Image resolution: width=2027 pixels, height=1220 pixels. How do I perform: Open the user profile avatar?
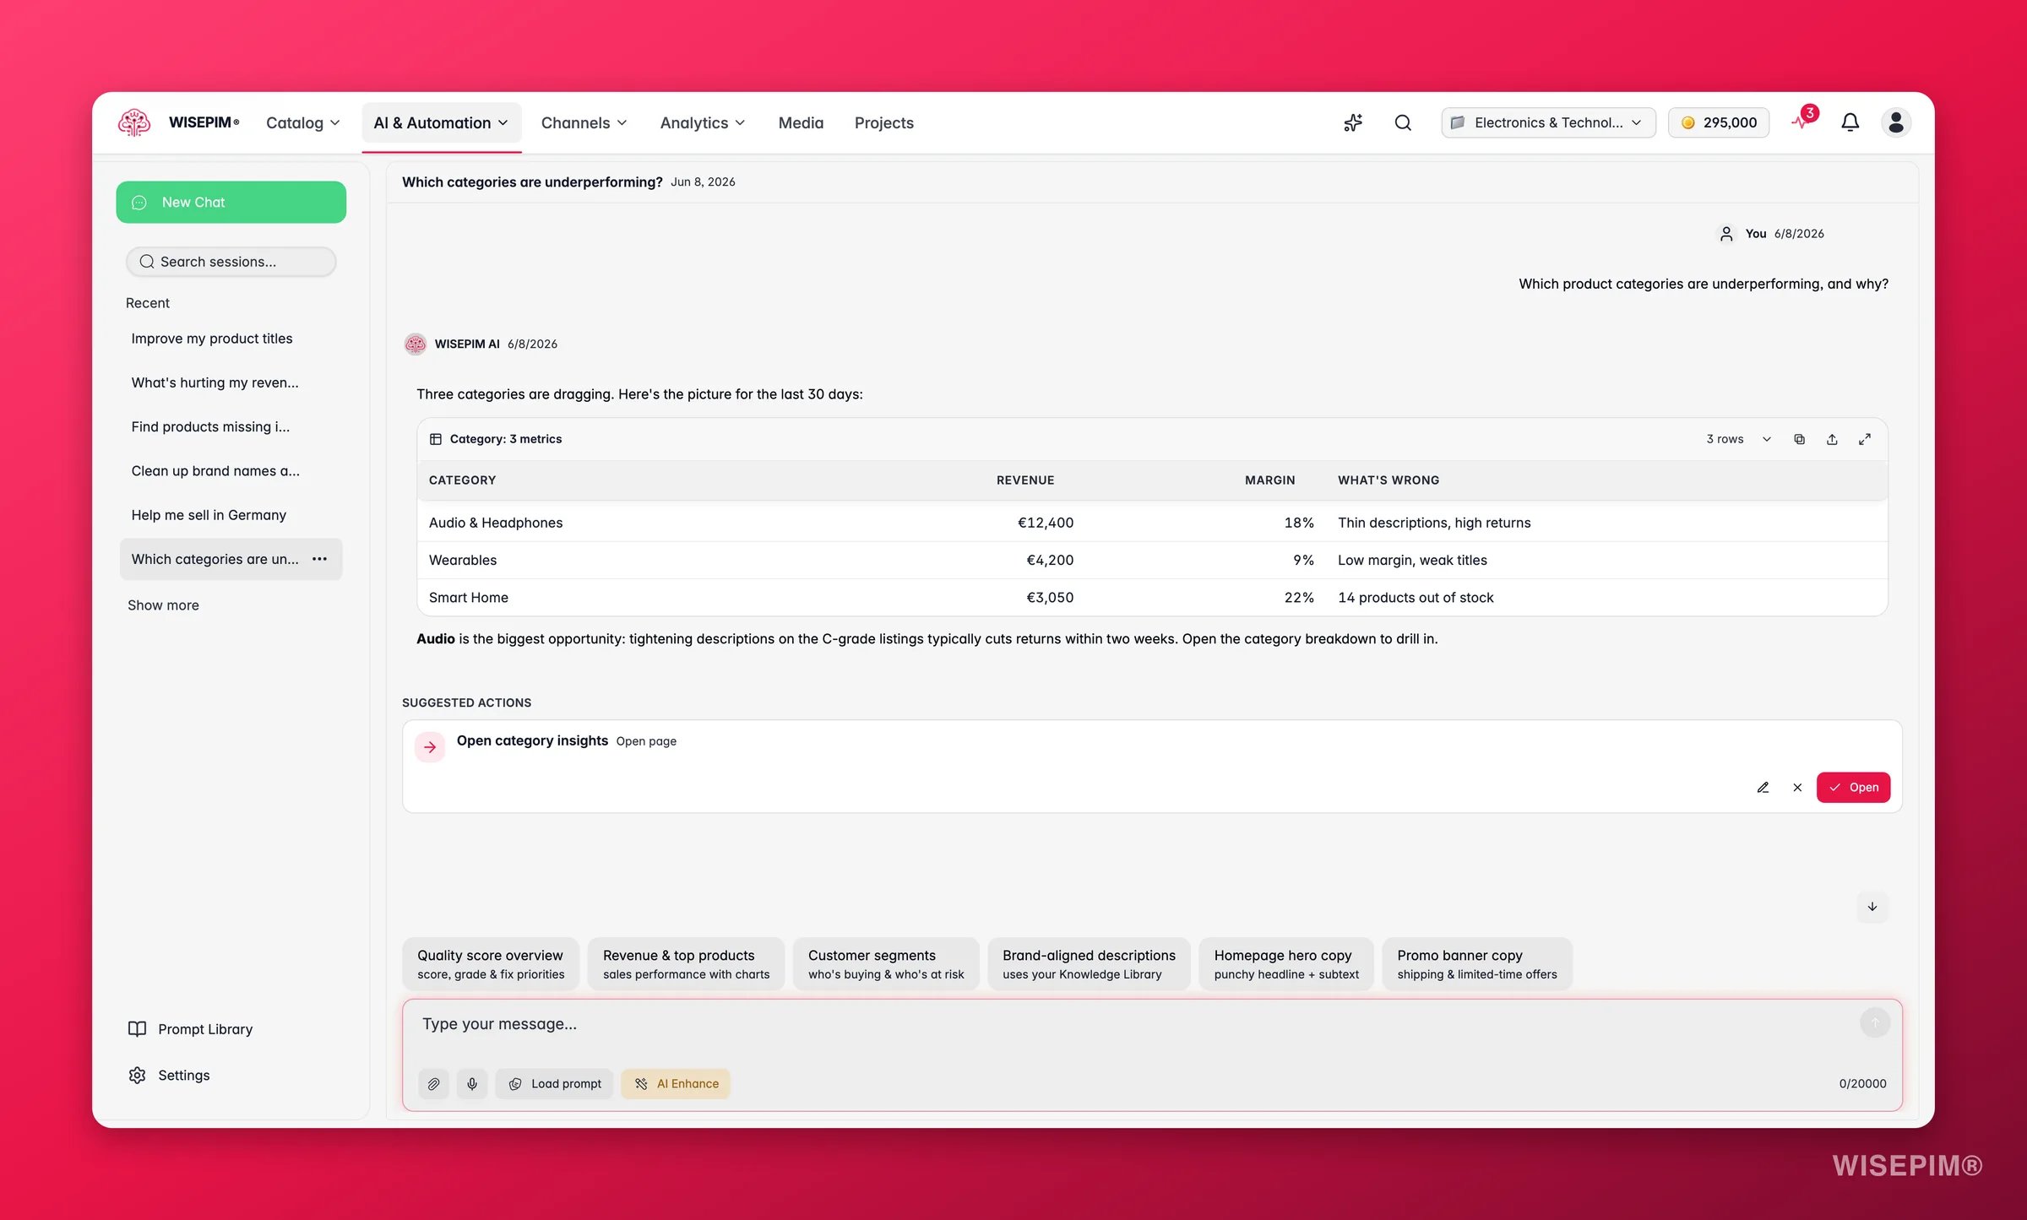click(1896, 122)
